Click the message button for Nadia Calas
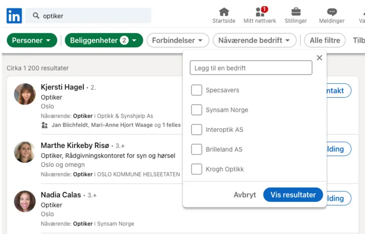The width and height of the screenshot is (365, 234). coord(339,199)
